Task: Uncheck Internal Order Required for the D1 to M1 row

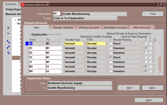Action: click(146, 48)
